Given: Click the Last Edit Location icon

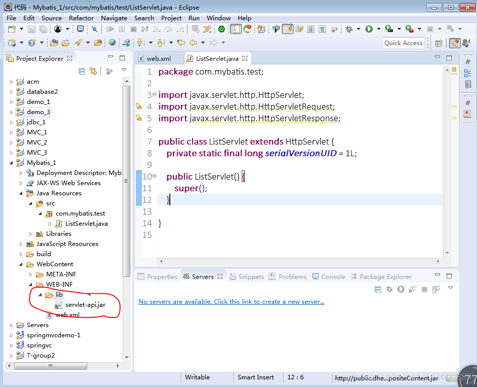Looking at the screenshot, I should [x=181, y=43].
